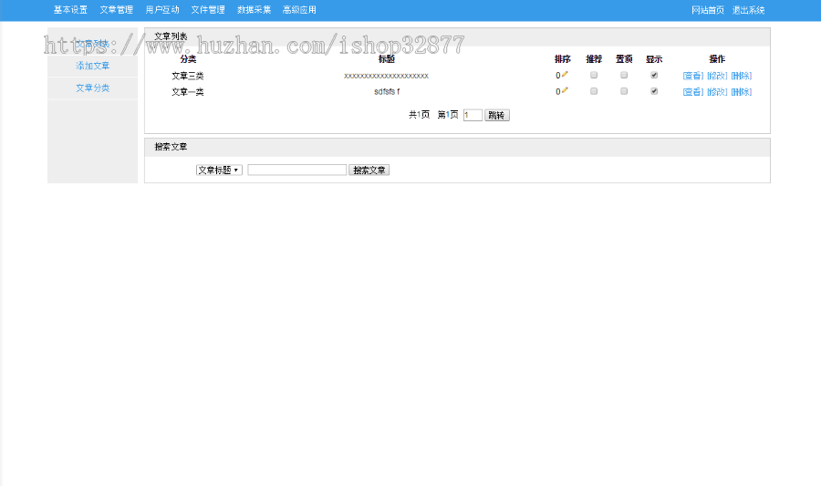
Task: Click the 标题 column header
Action: tap(387, 59)
